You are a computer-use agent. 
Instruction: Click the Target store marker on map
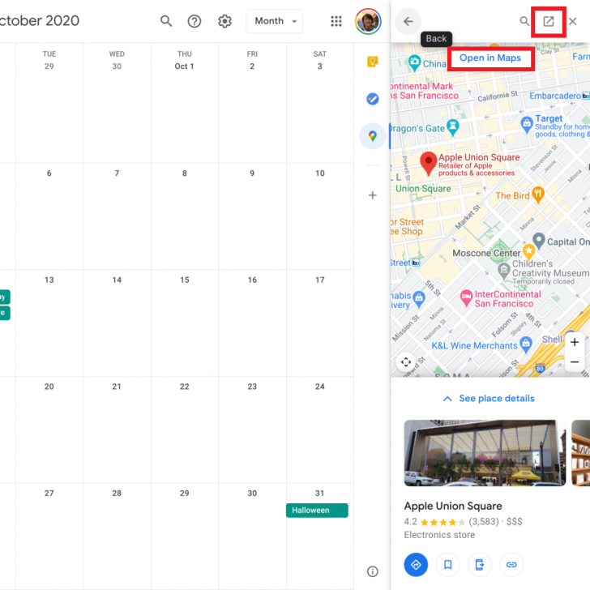click(527, 124)
